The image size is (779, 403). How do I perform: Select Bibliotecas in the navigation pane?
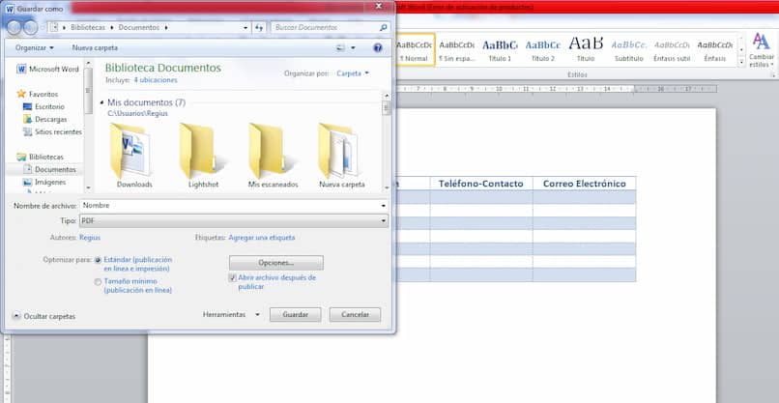pyautogui.click(x=41, y=157)
